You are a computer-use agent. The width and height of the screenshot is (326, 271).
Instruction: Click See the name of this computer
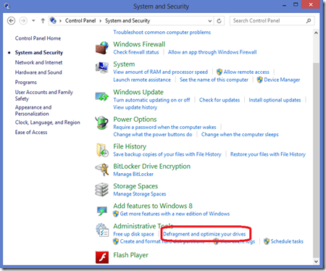pyautogui.click(x=214, y=80)
